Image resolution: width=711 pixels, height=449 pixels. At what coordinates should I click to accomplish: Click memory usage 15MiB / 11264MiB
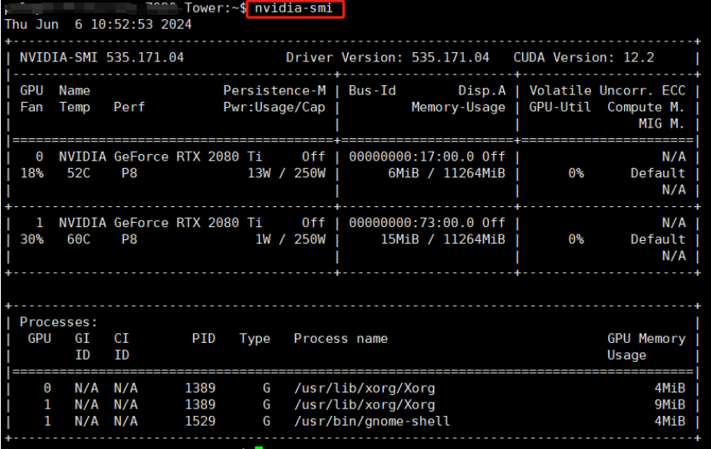point(443,239)
